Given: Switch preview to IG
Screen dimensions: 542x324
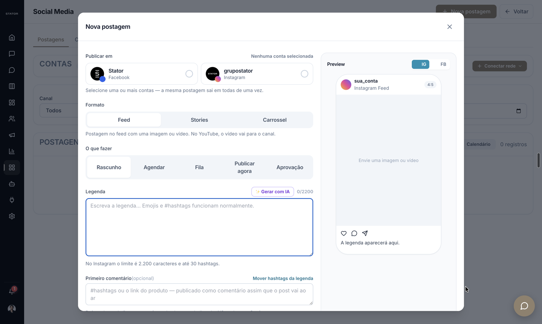Looking at the screenshot, I should pyautogui.click(x=421, y=64).
